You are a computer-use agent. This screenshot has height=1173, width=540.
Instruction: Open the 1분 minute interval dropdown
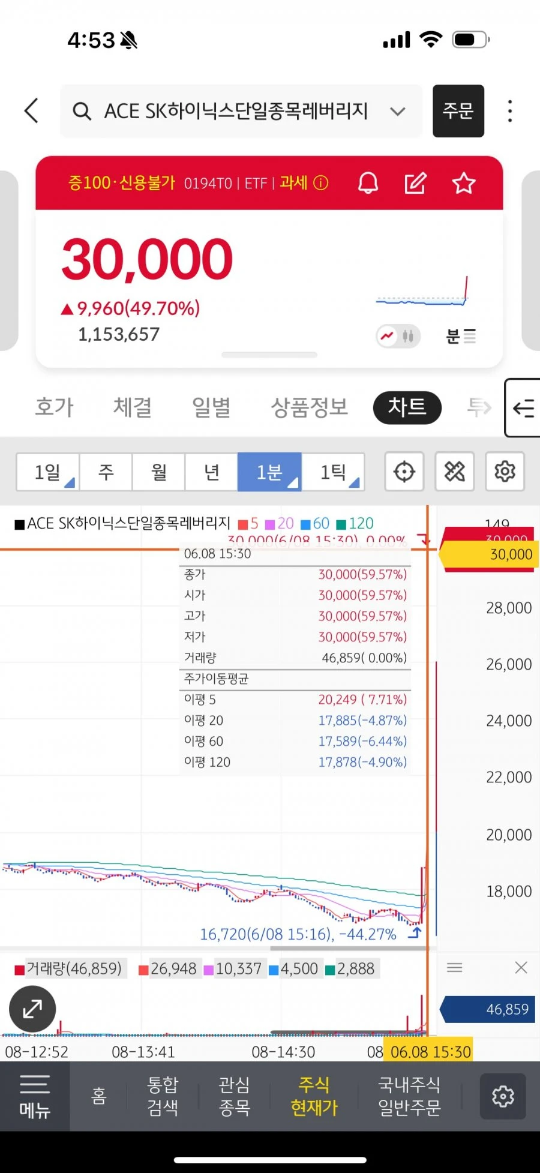tap(269, 472)
